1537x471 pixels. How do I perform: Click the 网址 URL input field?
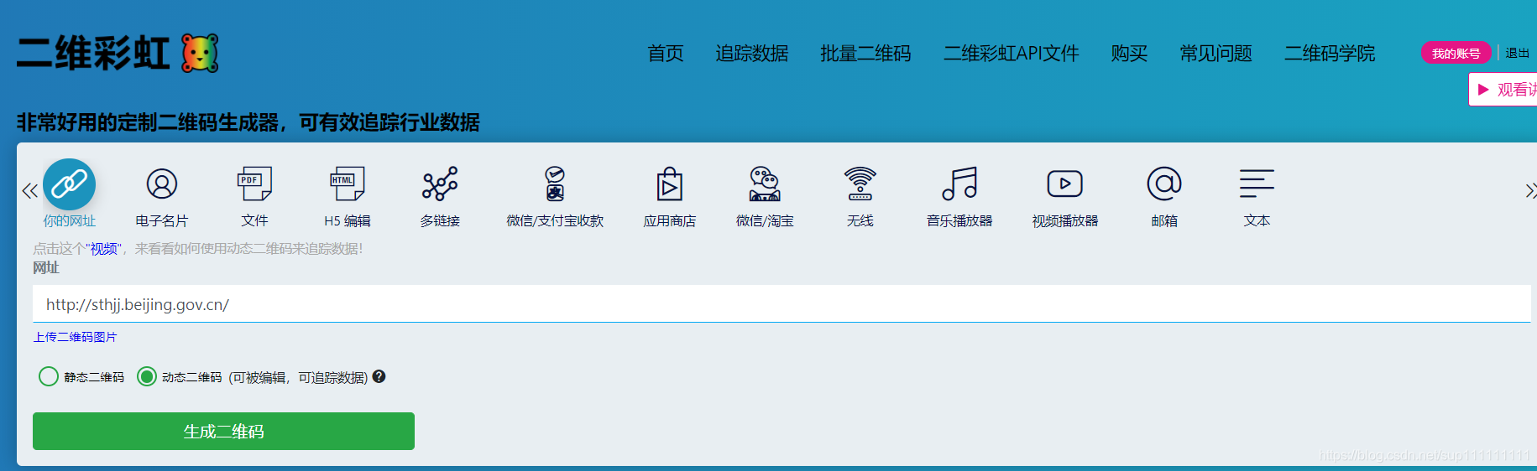click(782, 304)
